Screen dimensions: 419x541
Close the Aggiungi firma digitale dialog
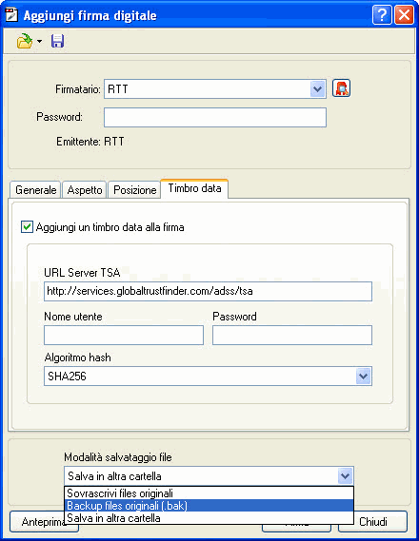(x=404, y=15)
